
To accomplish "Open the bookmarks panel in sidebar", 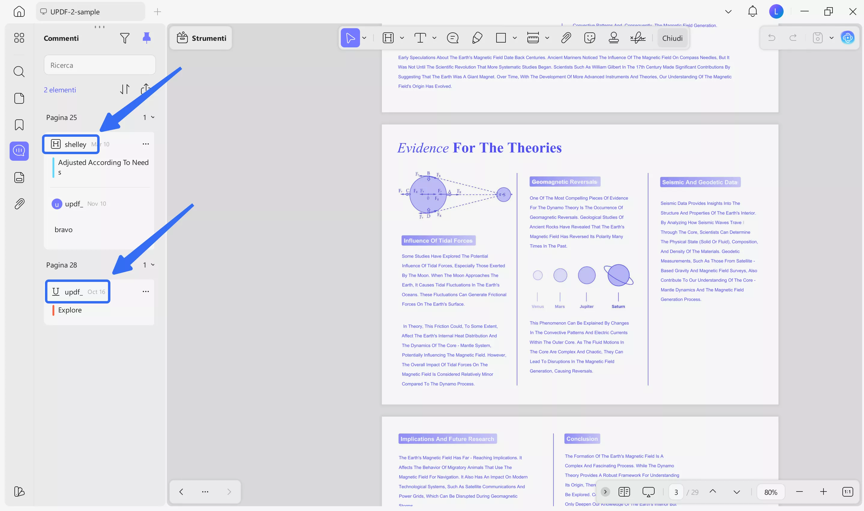I will [x=19, y=125].
